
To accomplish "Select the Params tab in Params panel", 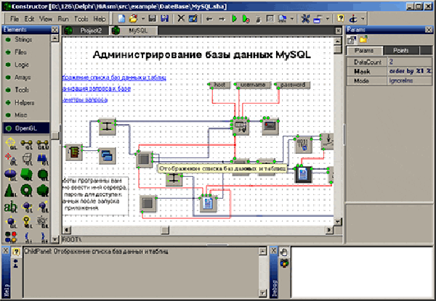I will point(364,51).
